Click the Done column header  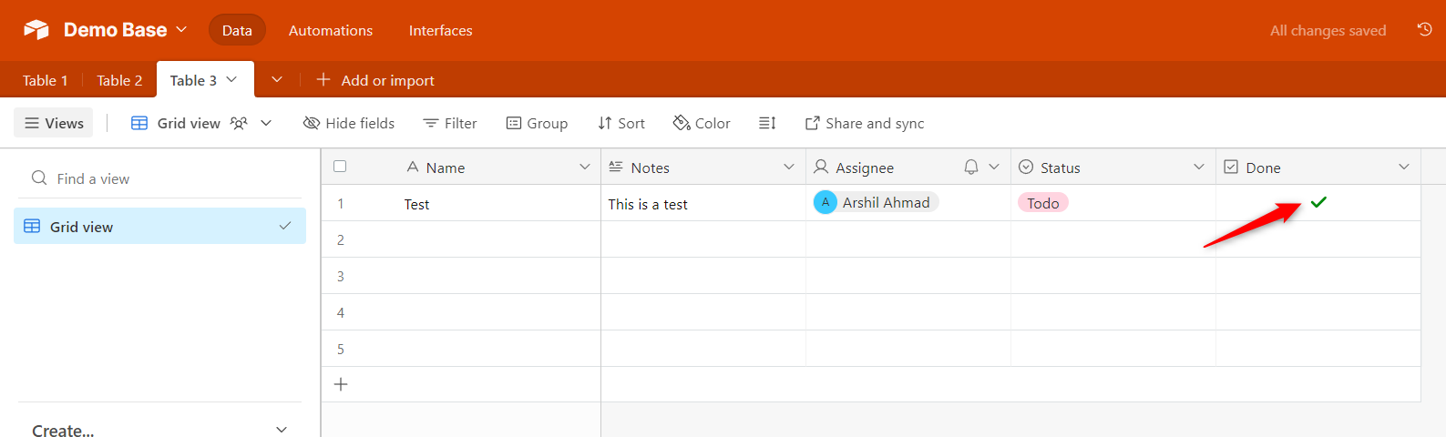click(1318, 168)
